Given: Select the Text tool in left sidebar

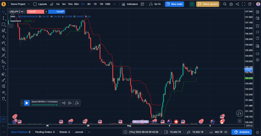Looking at the screenshot, I should [4, 68].
